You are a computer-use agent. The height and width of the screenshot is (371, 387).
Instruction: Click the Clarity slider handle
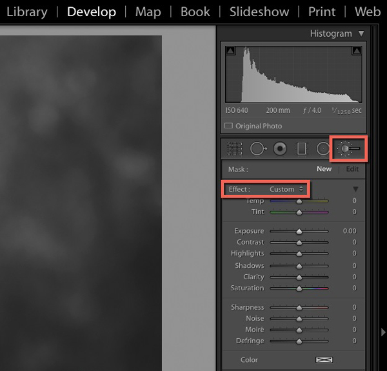pyautogui.click(x=299, y=277)
